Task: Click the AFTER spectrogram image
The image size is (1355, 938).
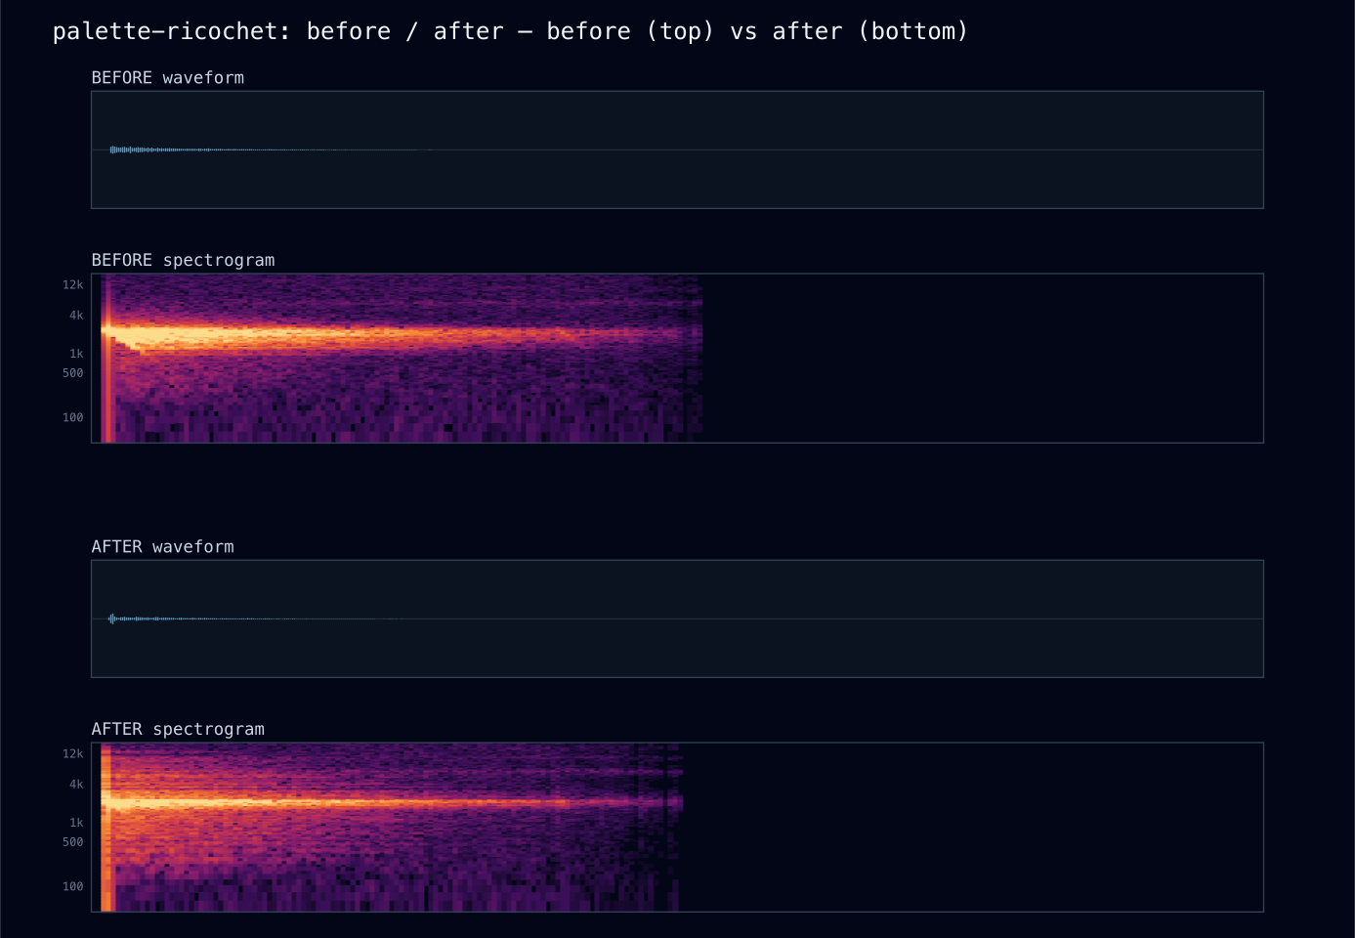Action: tap(677, 827)
